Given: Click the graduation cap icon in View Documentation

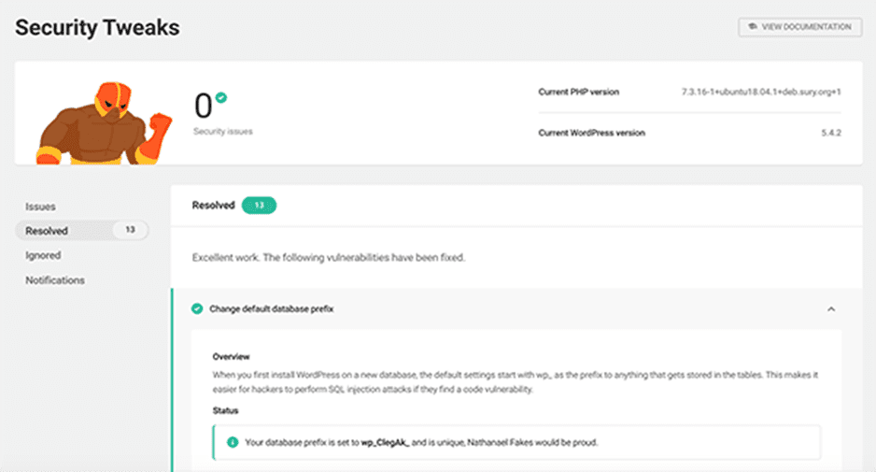Looking at the screenshot, I should click(x=753, y=27).
